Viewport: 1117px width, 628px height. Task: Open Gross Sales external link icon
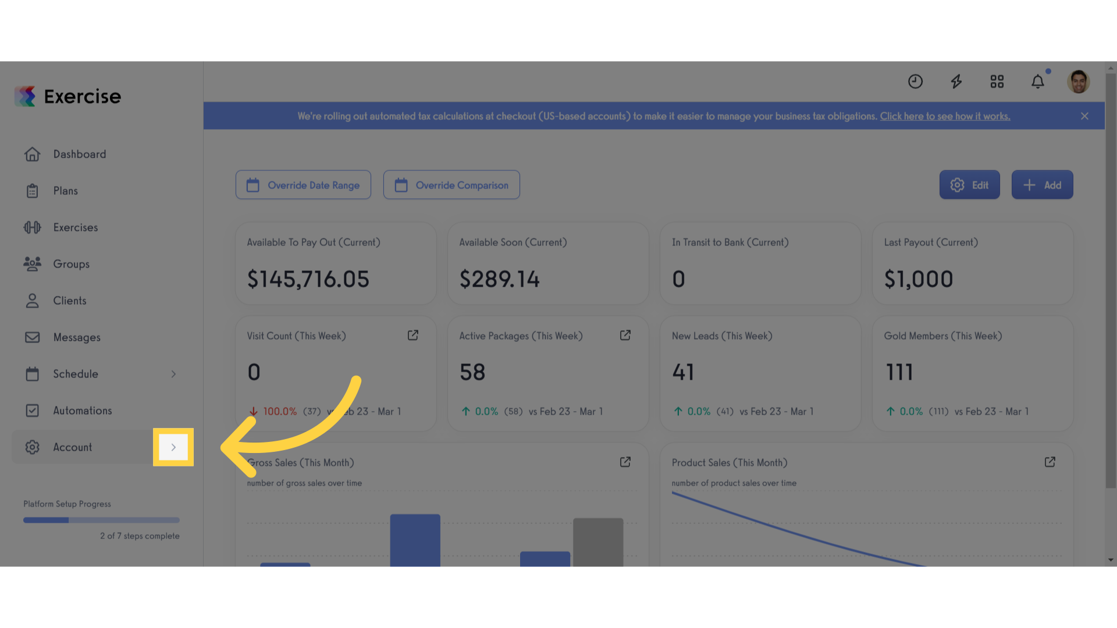(x=625, y=462)
